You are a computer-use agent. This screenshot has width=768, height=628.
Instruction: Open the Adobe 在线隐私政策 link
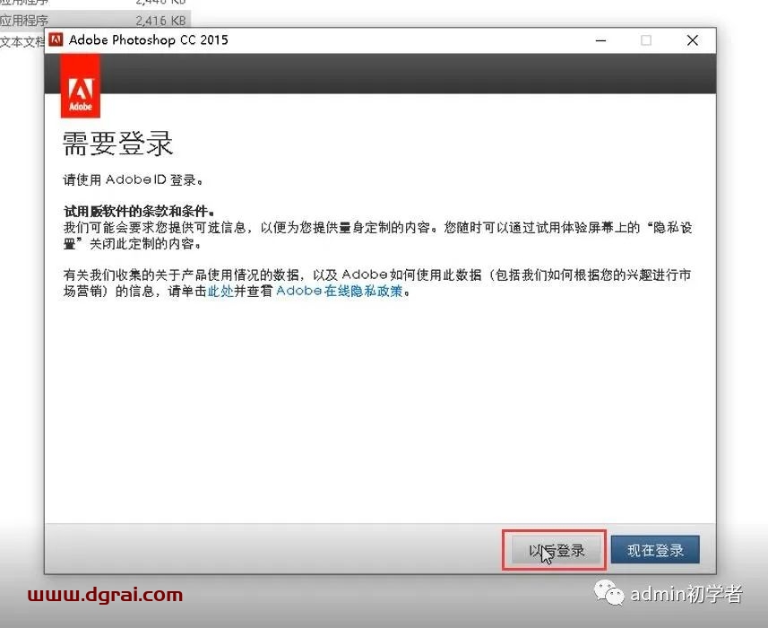[x=339, y=292]
